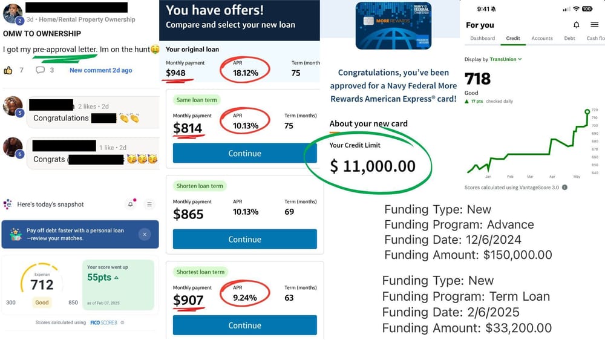Open the Experian hamburger menu
The height and width of the screenshot is (340, 605).
point(149,204)
